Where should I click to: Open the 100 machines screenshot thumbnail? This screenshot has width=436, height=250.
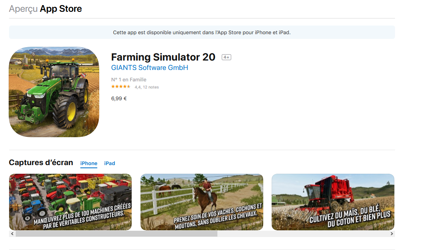click(x=71, y=202)
